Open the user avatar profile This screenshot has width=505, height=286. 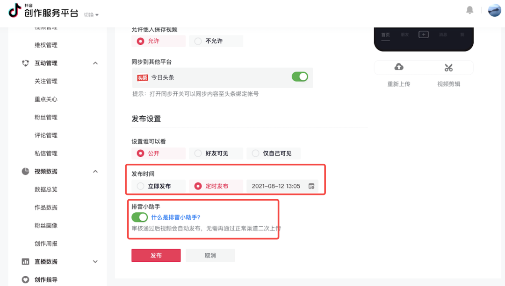click(x=494, y=10)
